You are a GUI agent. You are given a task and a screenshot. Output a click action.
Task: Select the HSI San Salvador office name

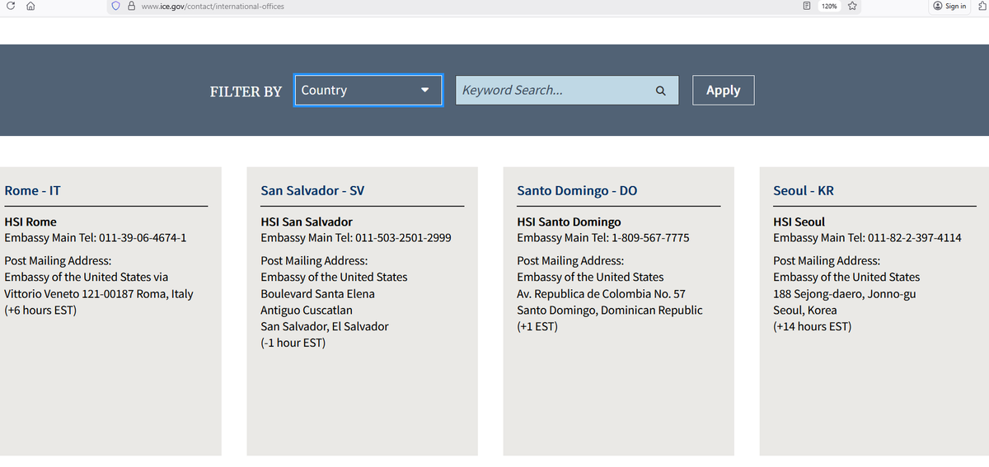307,222
